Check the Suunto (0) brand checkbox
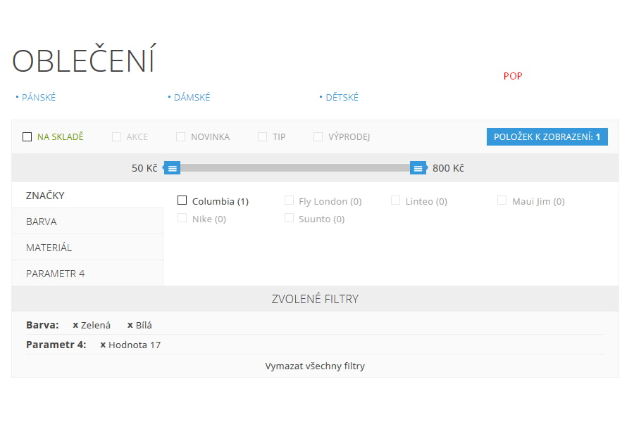This screenshot has height=422, width=634. pos(289,218)
